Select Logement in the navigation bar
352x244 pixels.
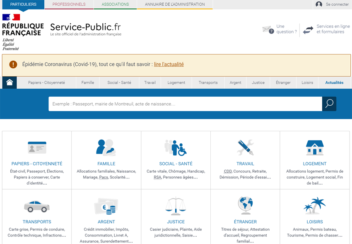(176, 83)
